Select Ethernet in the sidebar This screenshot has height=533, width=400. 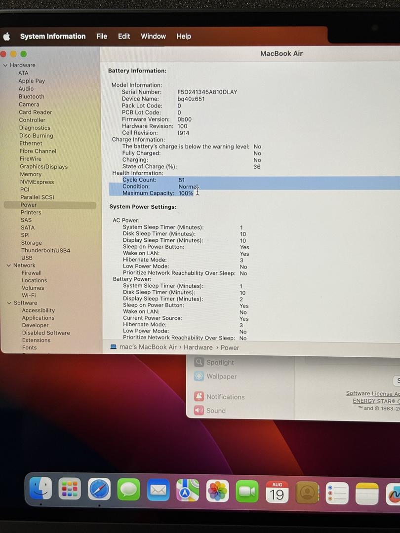(31, 144)
